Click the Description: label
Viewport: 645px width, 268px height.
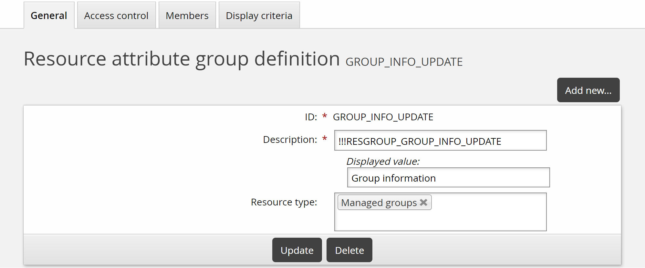point(290,139)
